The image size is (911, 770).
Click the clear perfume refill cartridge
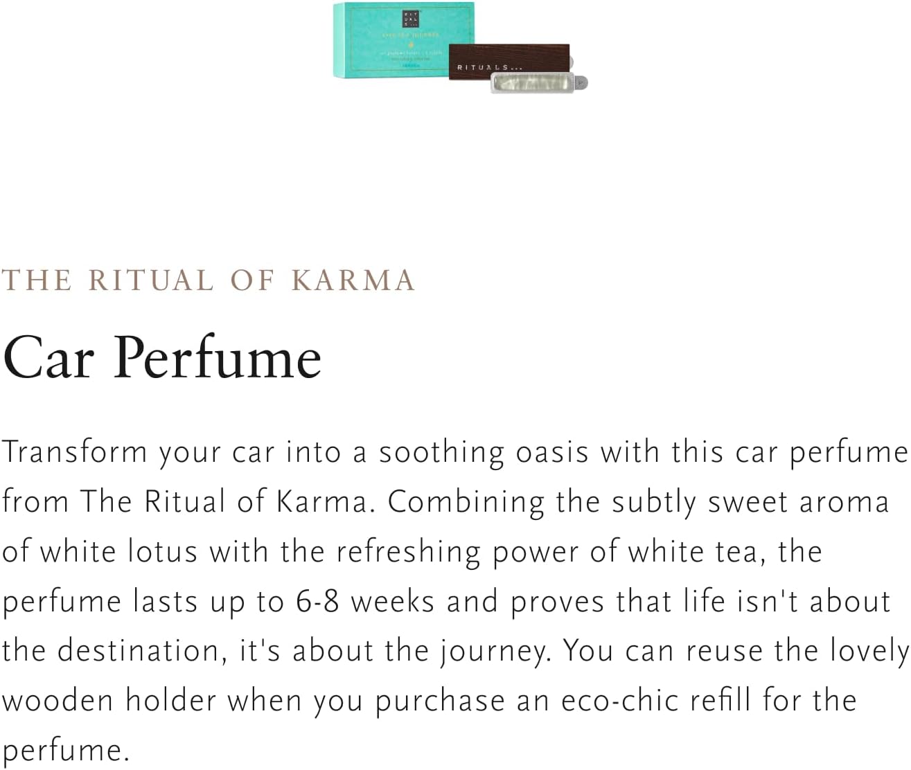532,84
